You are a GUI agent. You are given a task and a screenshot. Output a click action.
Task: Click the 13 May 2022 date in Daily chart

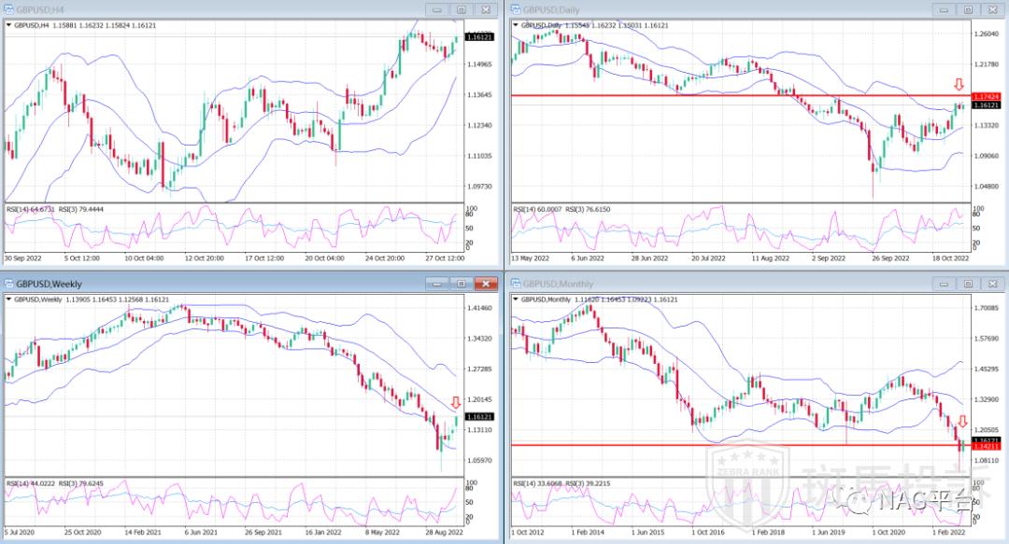click(x=531, y=258)
